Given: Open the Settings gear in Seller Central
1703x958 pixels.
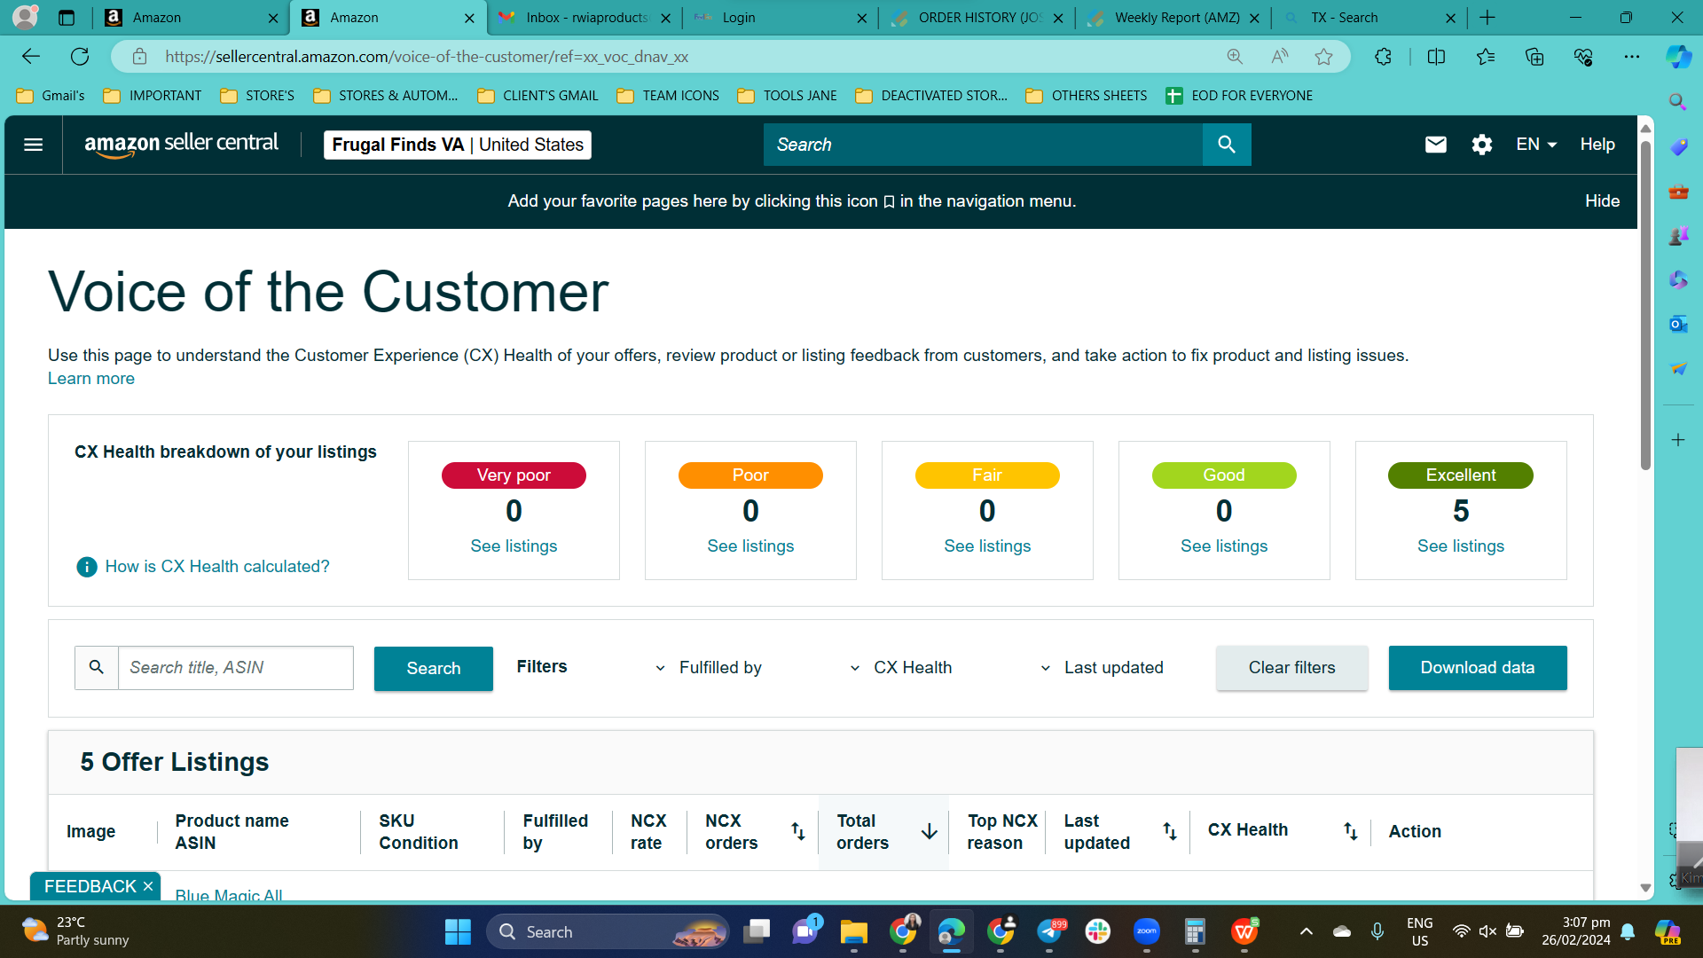Looking at the screenshot, I should click(x=1482, y=145).
